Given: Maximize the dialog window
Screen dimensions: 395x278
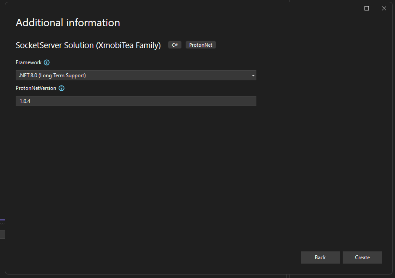Looking at the screenshot, I should (x=367, y=8).
